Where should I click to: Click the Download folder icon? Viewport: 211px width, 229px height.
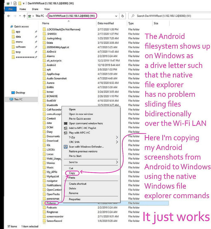44,141
